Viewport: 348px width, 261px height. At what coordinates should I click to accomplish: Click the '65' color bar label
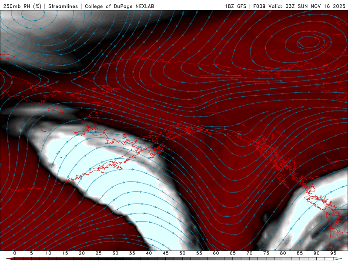(233, 253)
